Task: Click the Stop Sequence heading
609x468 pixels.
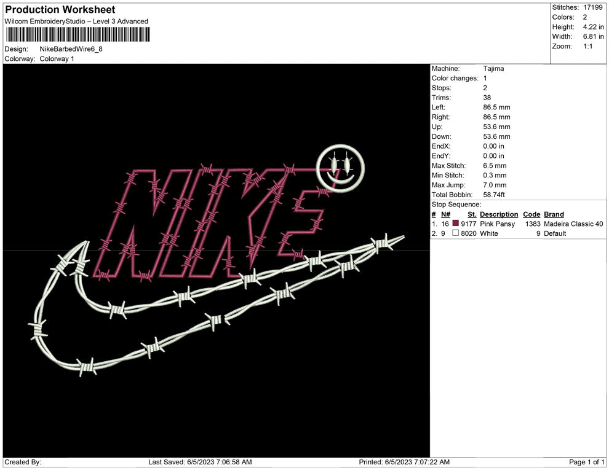Action: point(456,205)
